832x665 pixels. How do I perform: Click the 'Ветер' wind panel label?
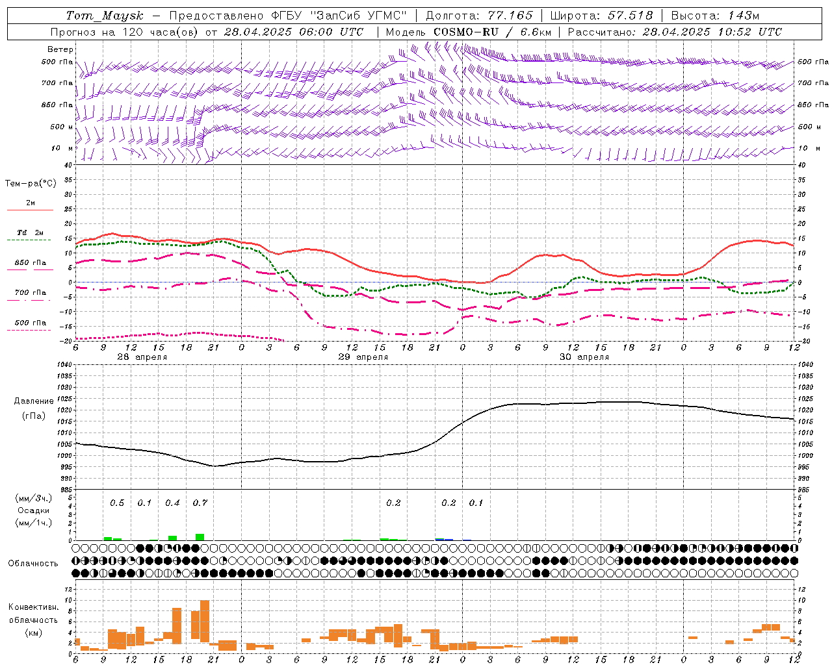tap(60, 49)
